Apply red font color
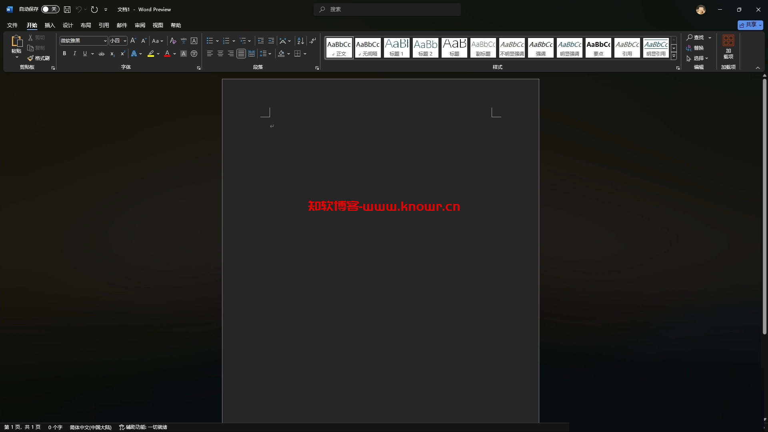768x432 pixels. pyautogui.click(x=167, y=54)
